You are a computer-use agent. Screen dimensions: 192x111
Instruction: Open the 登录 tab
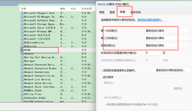point(112,12)
